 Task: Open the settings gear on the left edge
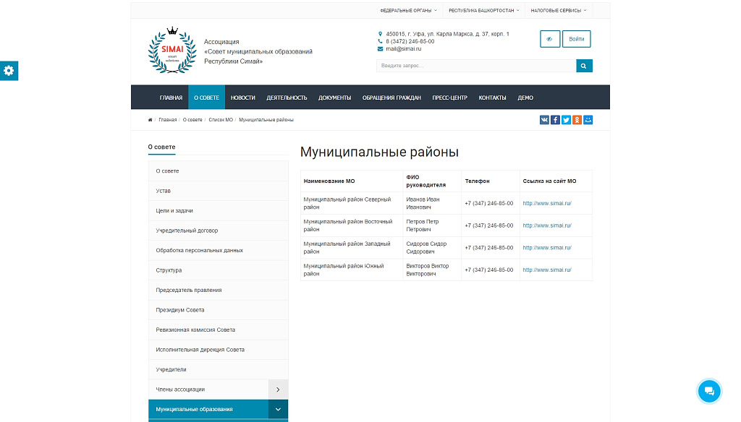(9, 71)
